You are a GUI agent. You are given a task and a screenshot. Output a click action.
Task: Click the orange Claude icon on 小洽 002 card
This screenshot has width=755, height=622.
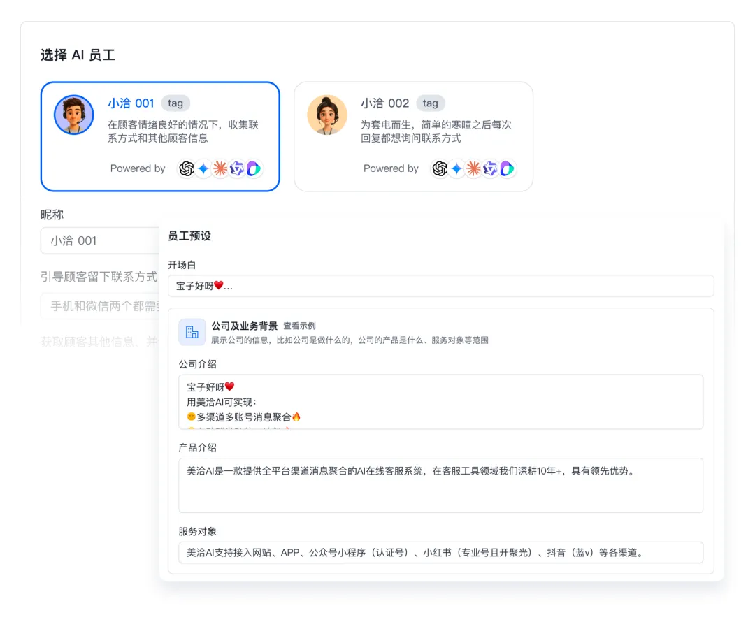[x=473, y=168]
